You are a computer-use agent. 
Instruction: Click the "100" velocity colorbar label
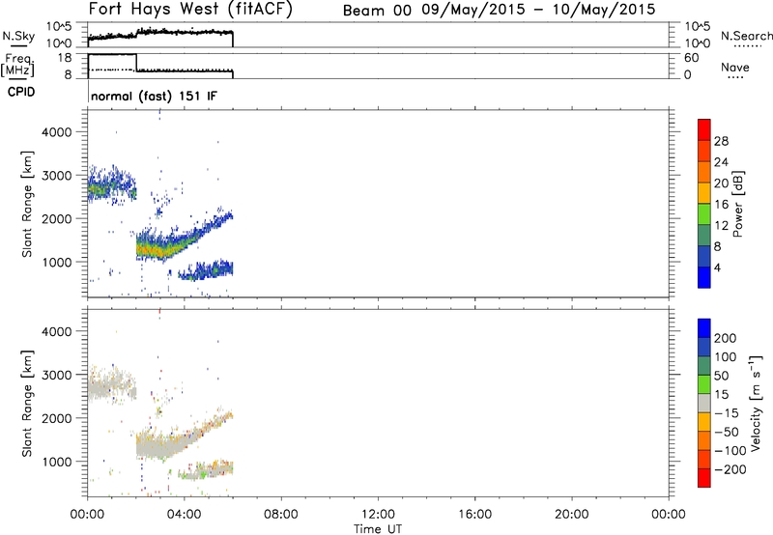[726, 357]
